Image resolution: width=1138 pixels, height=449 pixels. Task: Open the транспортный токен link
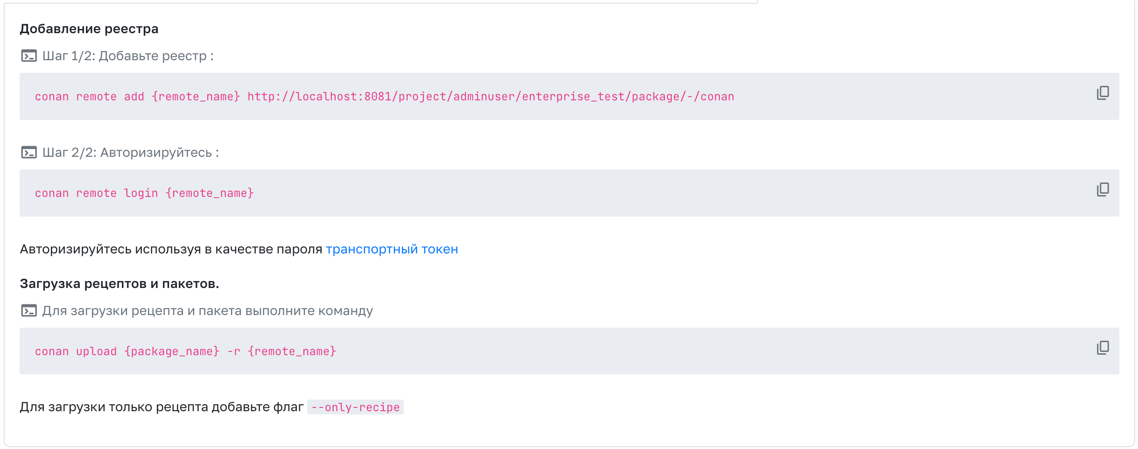point(392,249)
